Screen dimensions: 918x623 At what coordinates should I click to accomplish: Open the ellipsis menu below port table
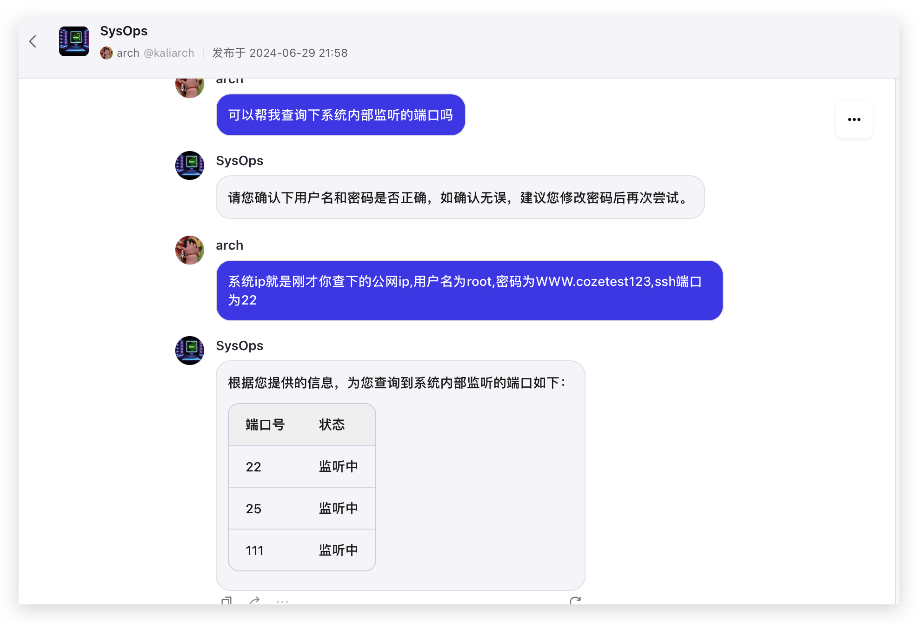click(x=282, y=601)
